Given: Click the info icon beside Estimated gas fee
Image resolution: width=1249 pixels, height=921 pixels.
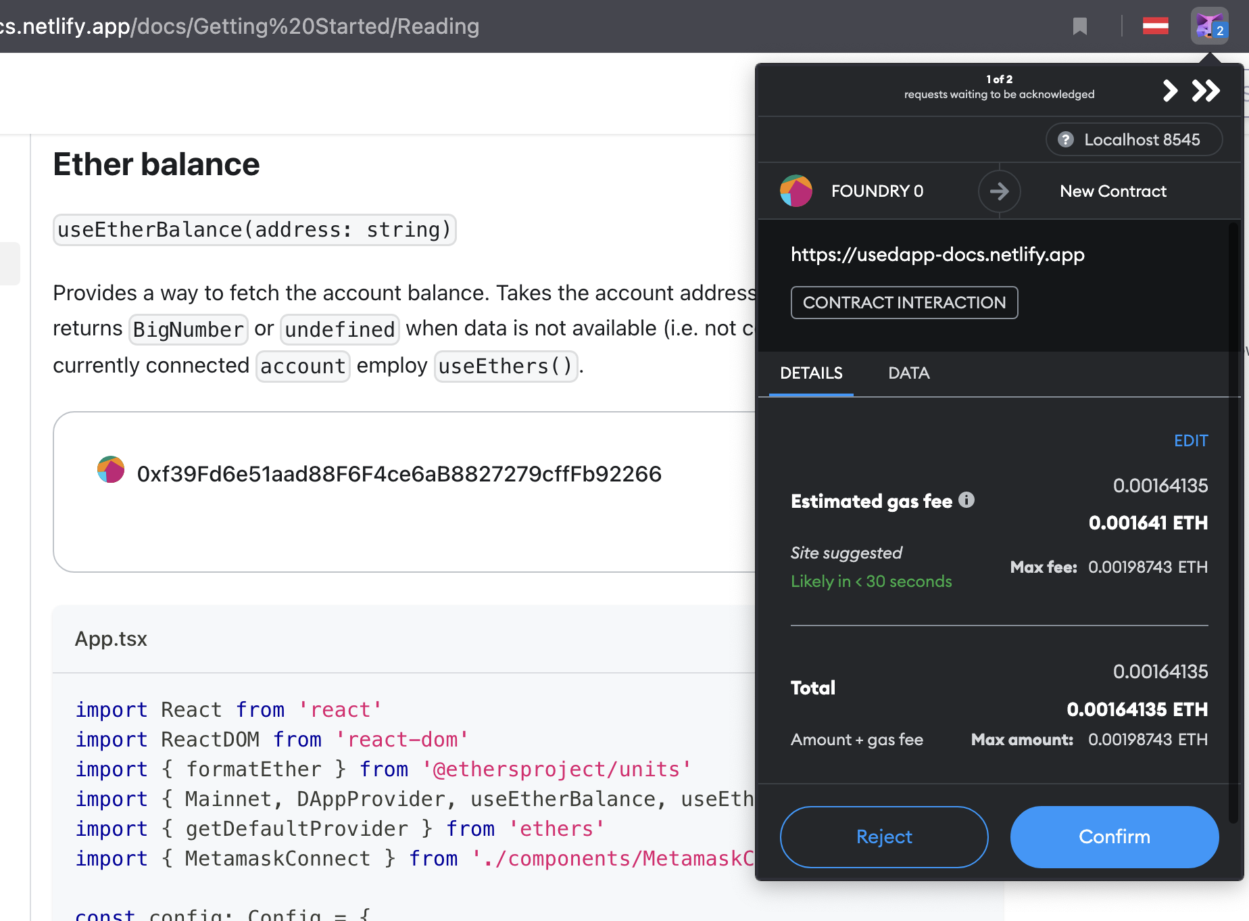Looking at the screenshot, I should click(967, 500).
